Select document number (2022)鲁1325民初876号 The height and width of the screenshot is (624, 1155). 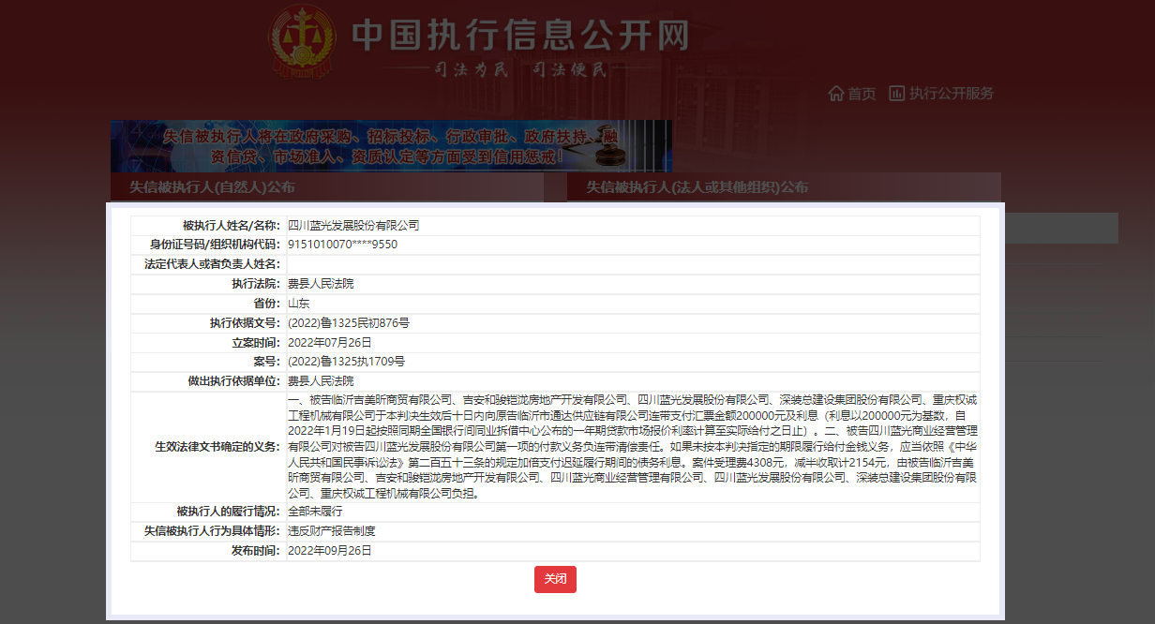(x=349, y=322)
